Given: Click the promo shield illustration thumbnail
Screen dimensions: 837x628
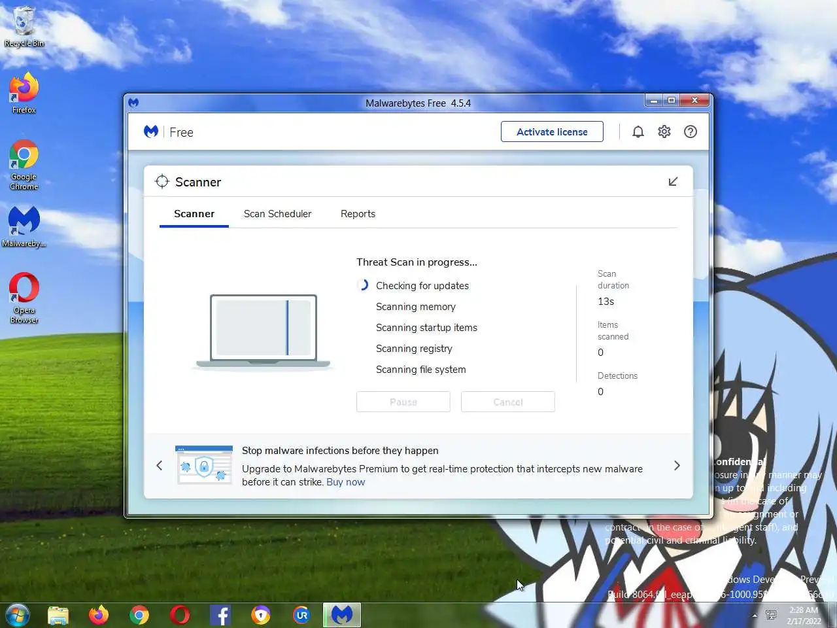Looking at the screenshot, I should coord(204,465).
